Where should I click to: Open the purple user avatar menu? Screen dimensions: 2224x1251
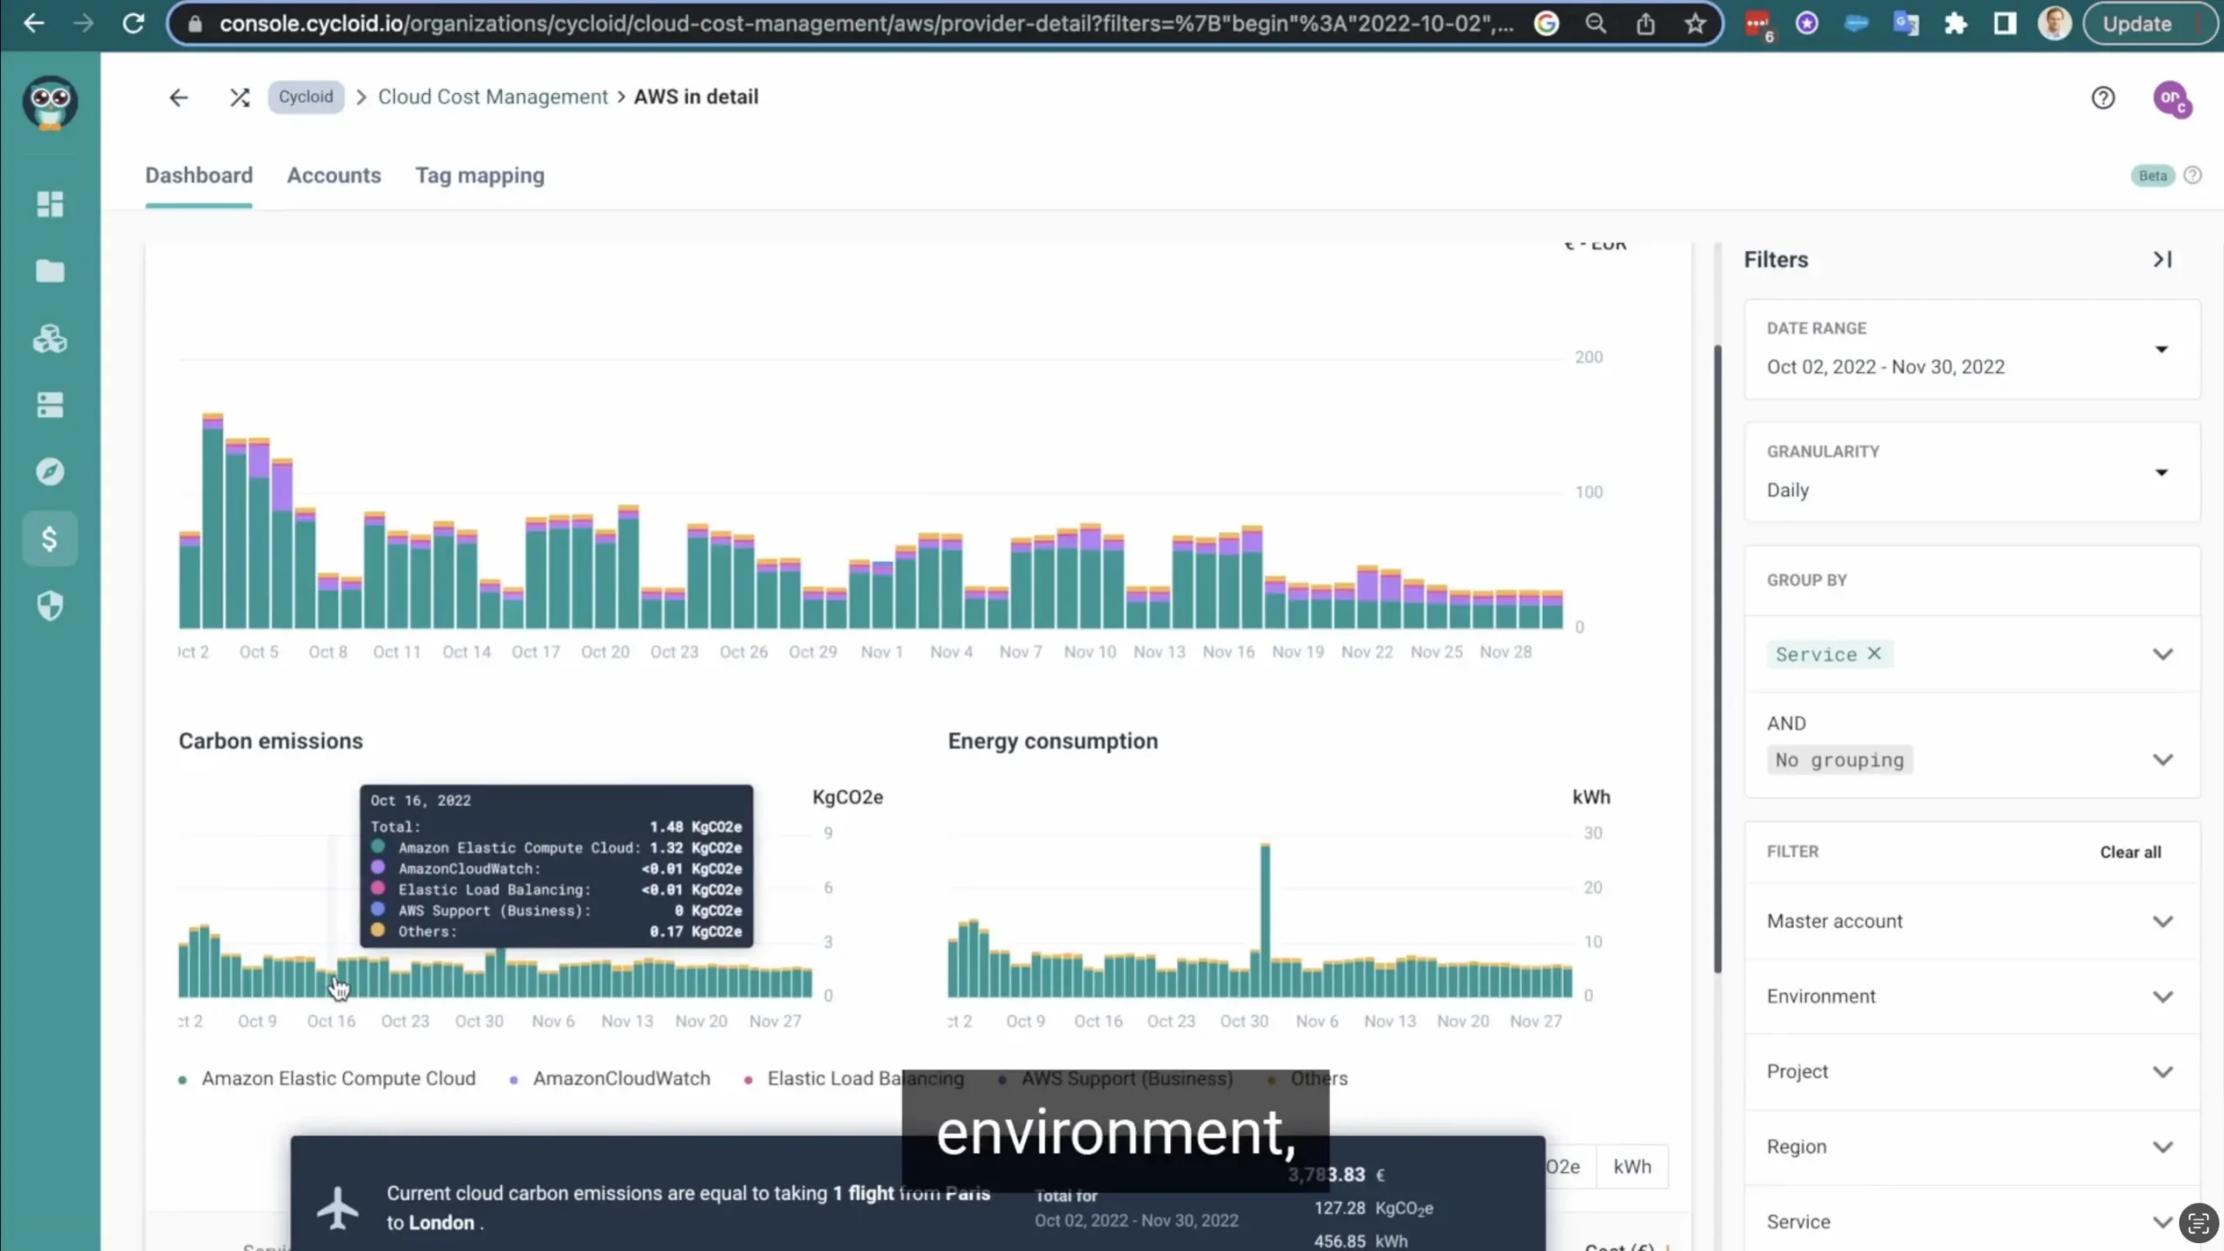(x=2172, y=99)
